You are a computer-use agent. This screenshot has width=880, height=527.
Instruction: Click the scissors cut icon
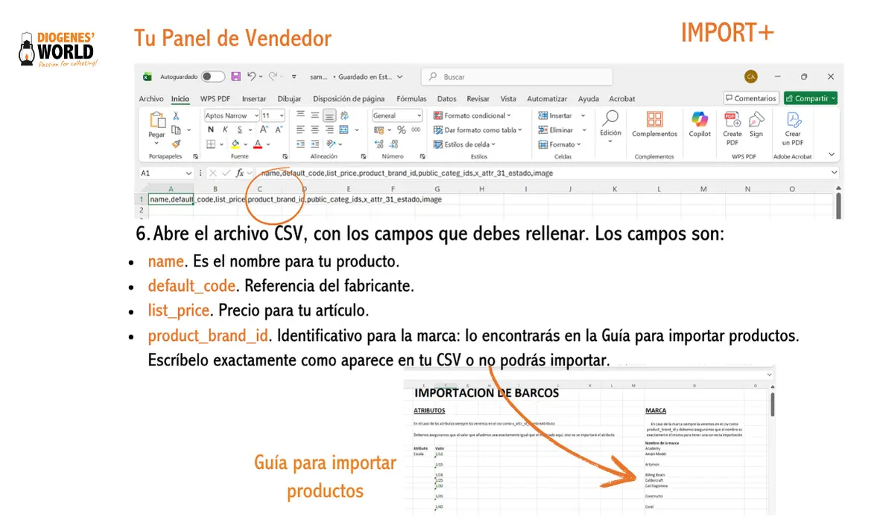[x=177, y=116]
